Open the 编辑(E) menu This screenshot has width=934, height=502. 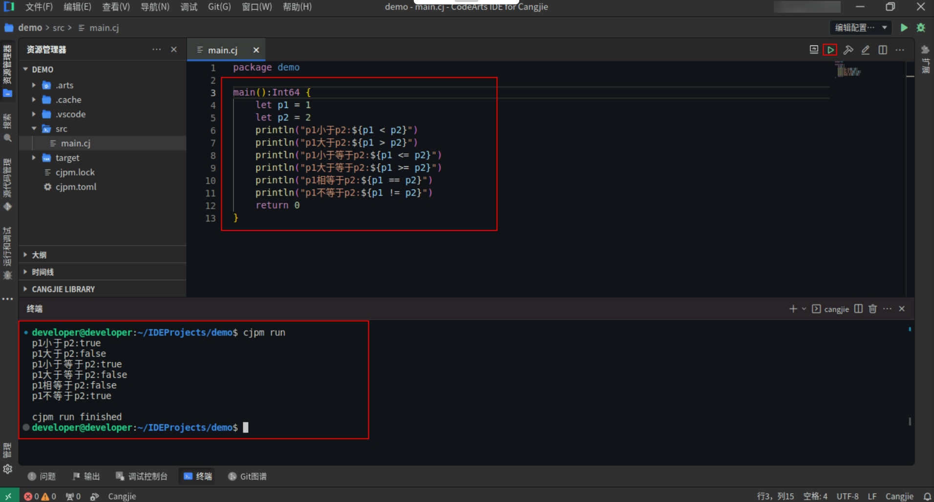click(77, 7)
